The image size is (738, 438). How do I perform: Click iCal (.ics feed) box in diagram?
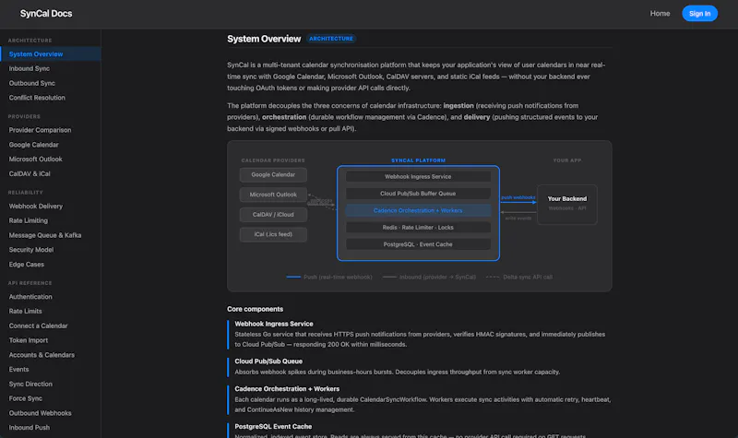[273, 234]
